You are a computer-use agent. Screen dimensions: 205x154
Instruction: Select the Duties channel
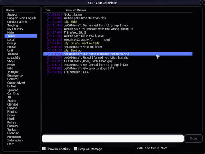(x=12, y=86)
